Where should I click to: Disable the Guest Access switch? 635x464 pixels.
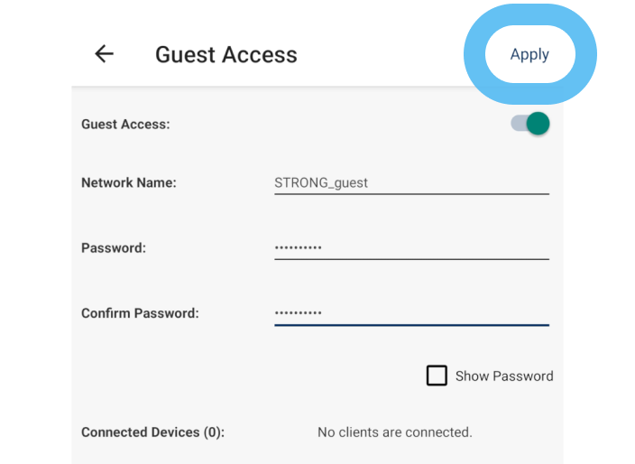click(x=530, y=124)
